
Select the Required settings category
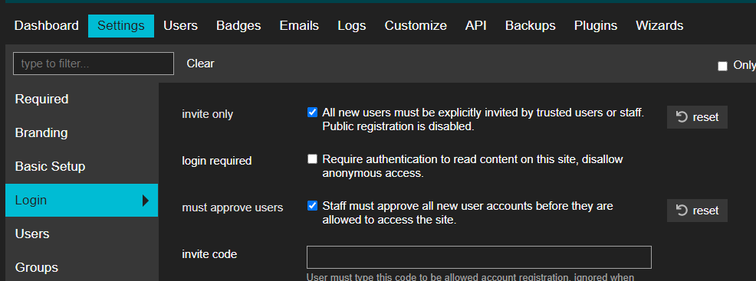(82, 99)
